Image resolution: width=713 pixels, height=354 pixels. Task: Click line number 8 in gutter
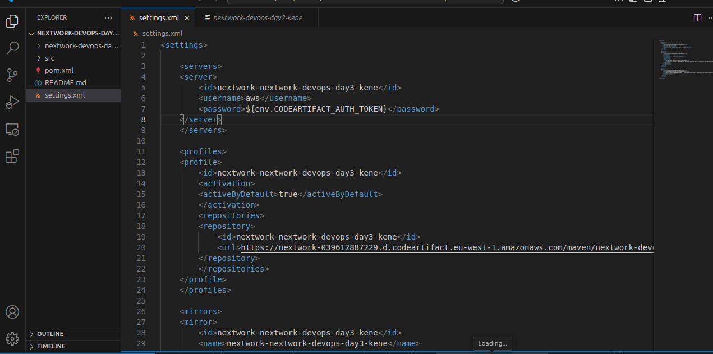click(143, 119)
